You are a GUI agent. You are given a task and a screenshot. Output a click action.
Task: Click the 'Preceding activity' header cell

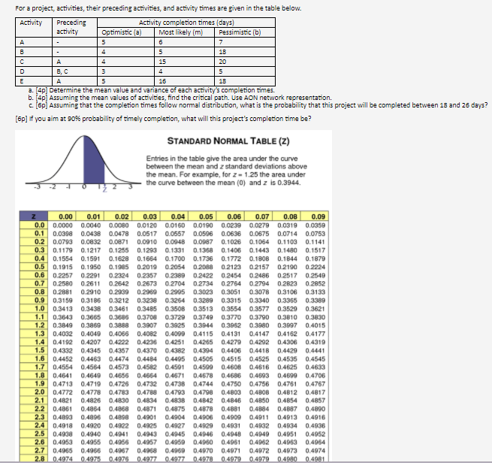pyautogui.click(x=74, y=27)
